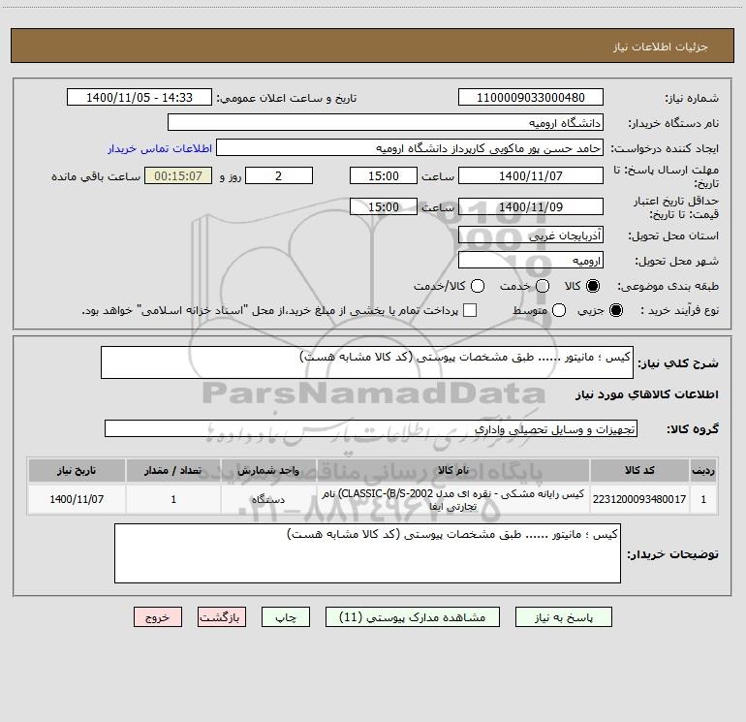This screenshot has width=746, height=722.
Task: Click the response deadline hour 15:00 field
Action: click(x=384, y=175)
